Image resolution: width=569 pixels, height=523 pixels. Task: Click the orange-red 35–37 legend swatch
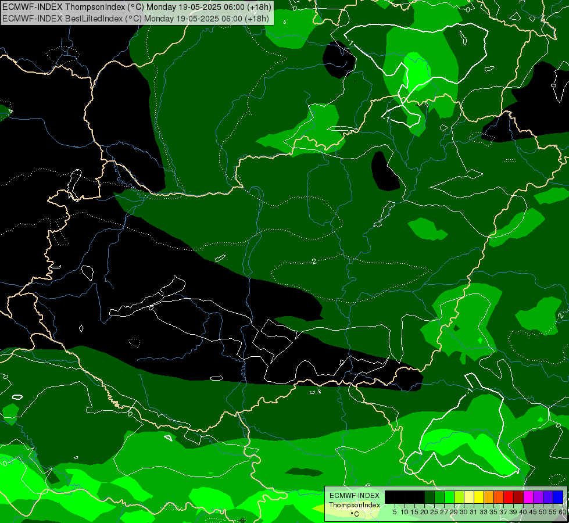click(x=499, y=497)
